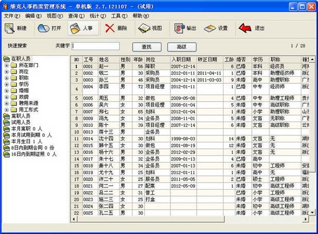Click the 学历 tree folder icon
This screenshot has height=234, width=318.
click(14, 84)
